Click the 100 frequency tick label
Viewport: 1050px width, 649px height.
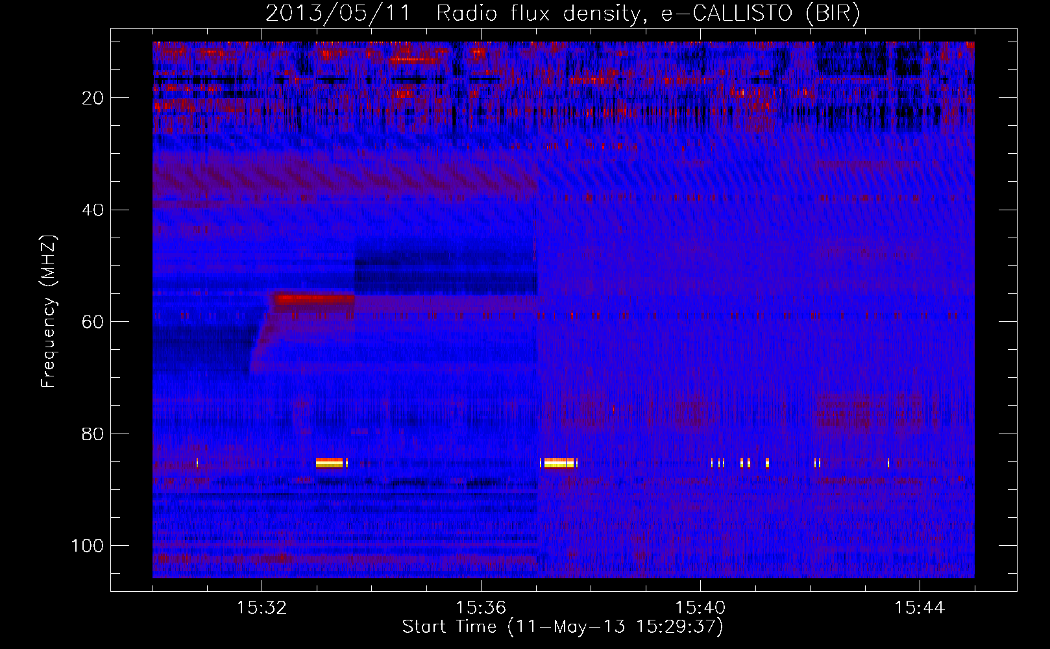[x=88, y=546]
